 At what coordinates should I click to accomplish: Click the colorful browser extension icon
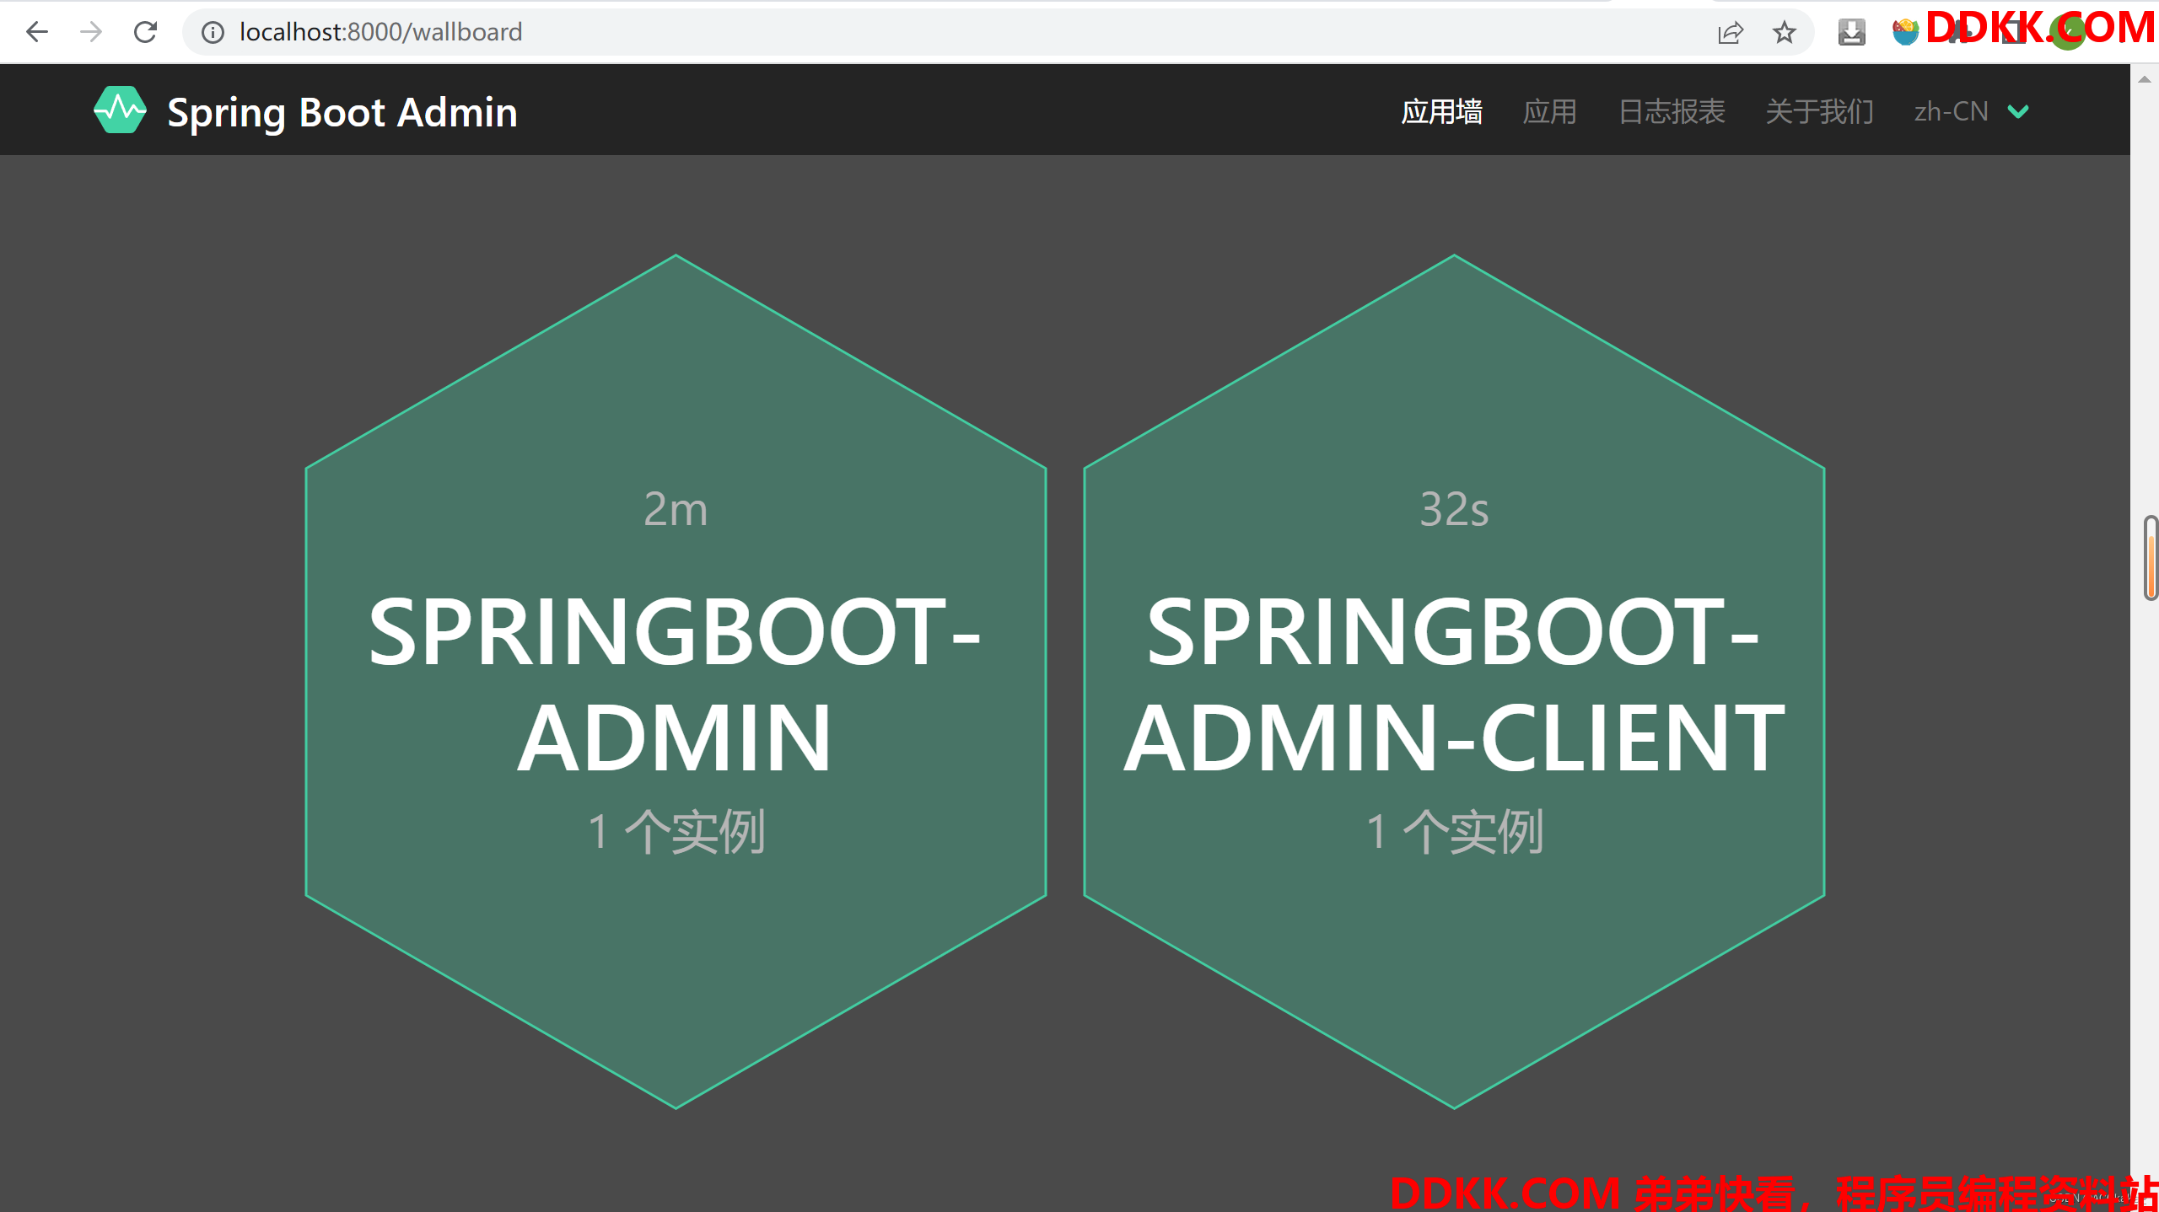point(1905,32)
